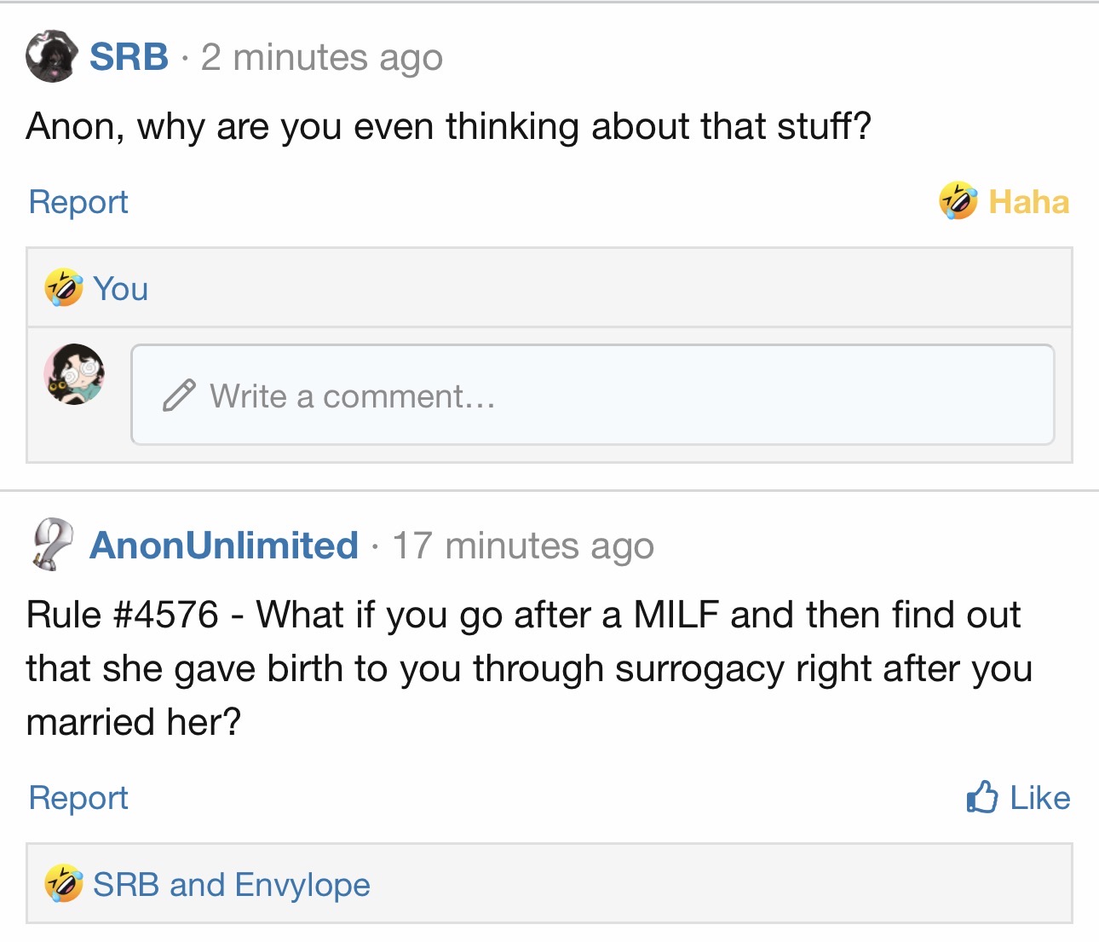This screenshot has height=942, width=1099.
Task: Click the pencil icon in the comment box
Action: point(179,396)
